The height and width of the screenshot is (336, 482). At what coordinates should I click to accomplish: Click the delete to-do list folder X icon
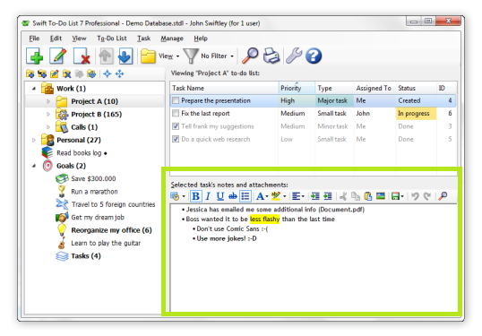click(66, 73)
